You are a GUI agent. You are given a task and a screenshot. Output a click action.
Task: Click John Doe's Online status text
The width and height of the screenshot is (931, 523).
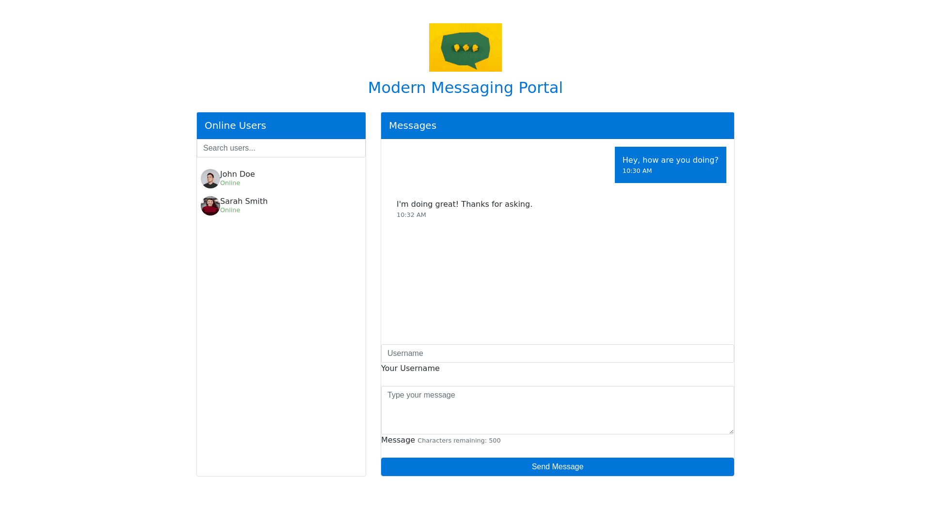tap(230, 183)
